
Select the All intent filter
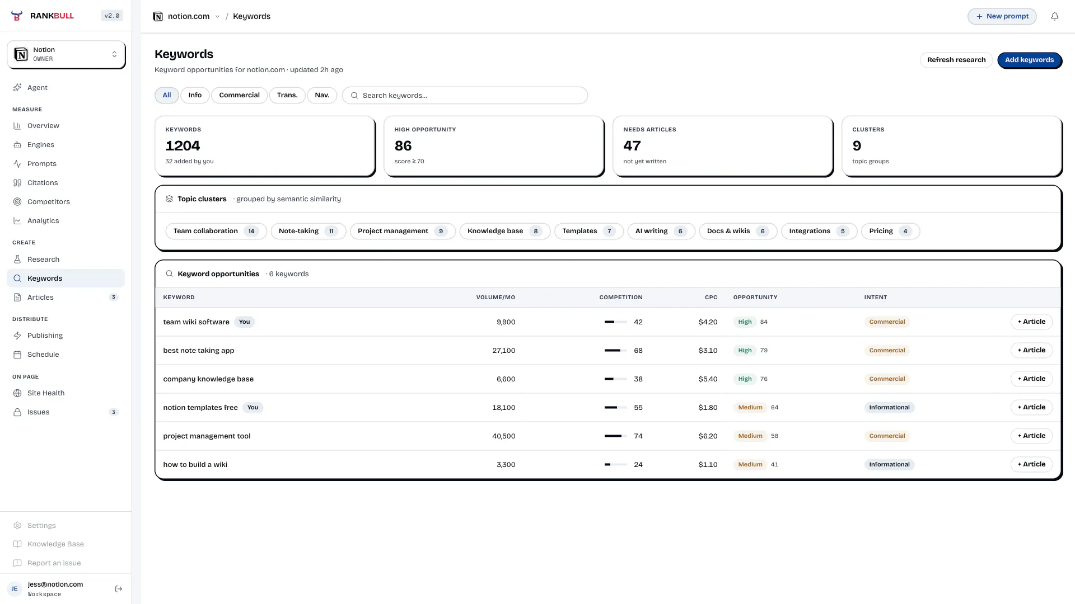[x=167, y=95]
